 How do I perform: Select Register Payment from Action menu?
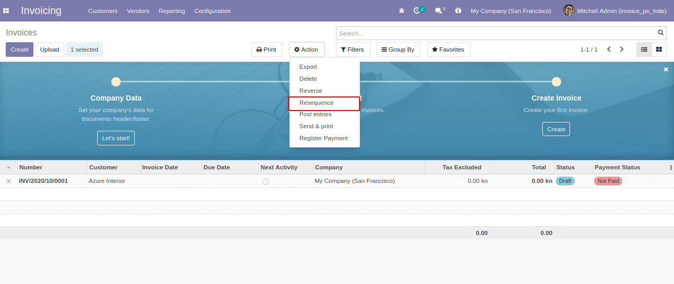click(324, 138)
